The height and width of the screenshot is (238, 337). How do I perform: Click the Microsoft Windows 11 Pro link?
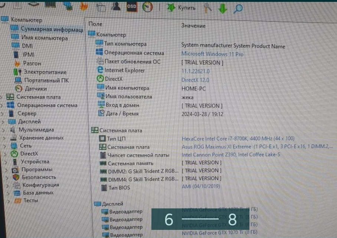pos(212,54)
